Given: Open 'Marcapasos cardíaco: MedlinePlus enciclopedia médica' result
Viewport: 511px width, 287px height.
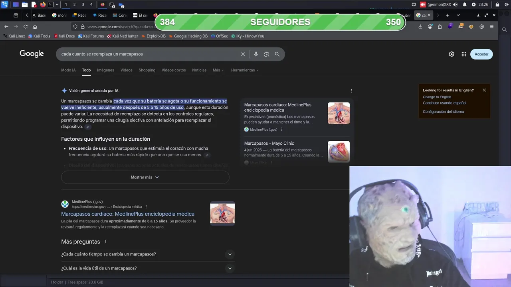Looking at the screenshot, I should point(128,214).
